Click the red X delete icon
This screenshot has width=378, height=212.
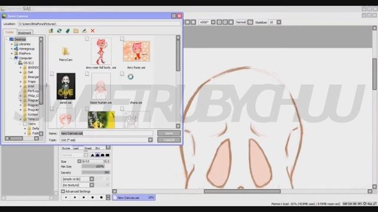(93, 31)
